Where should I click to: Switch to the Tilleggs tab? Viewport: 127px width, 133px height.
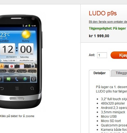coord(119,73)
